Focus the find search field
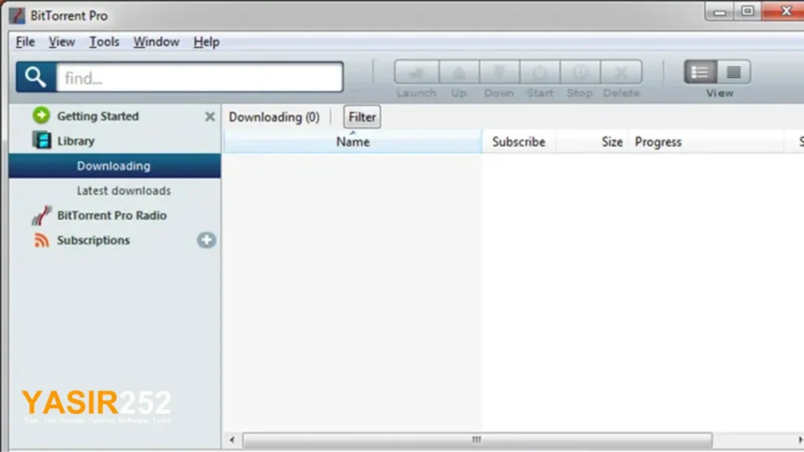 click(199, 78)
